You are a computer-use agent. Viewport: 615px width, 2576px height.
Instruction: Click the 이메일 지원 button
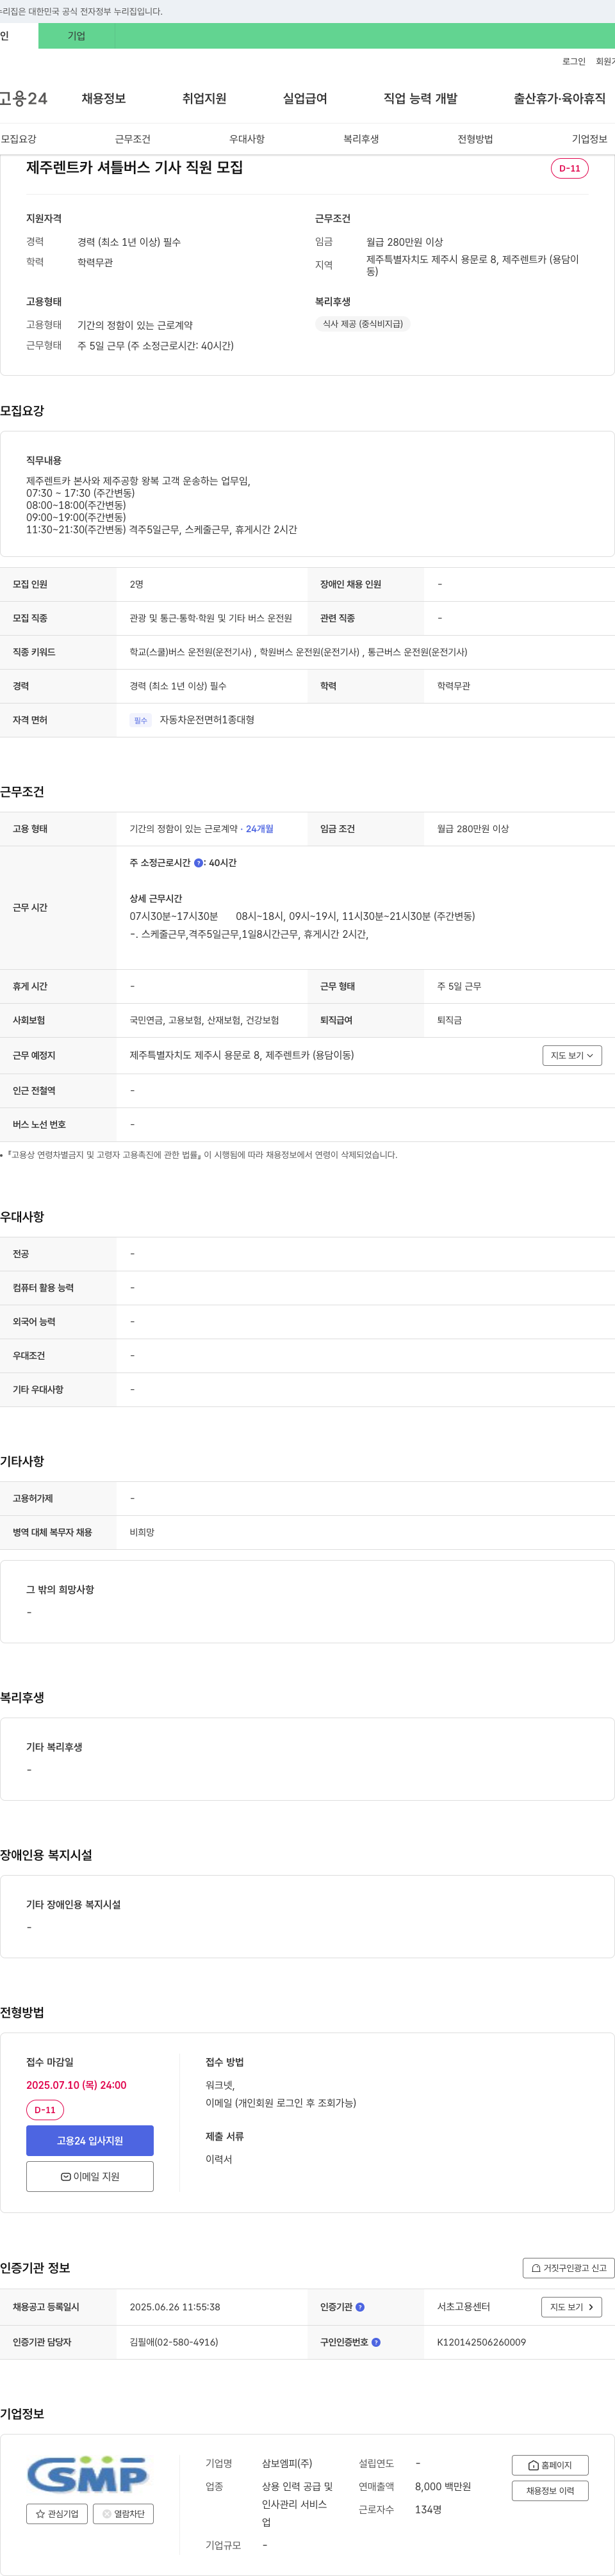point(90,2176)
